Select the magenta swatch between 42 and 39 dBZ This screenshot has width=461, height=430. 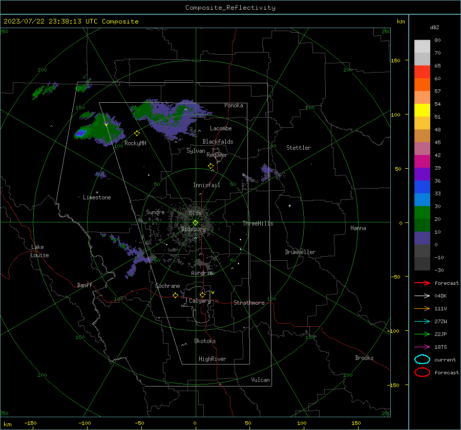pyautogui.click(x=422, y=162)
